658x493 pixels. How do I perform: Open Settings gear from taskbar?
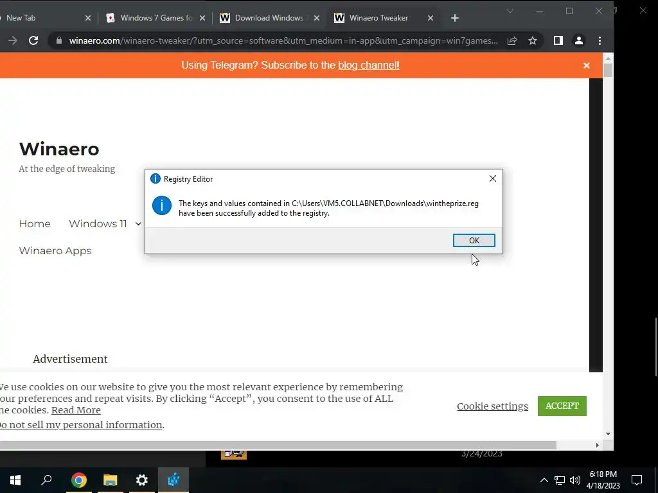click(x=142, y=480)
